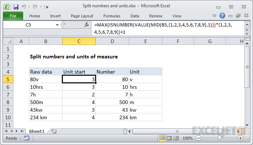Go to next sheet navigation arrow
253x145 pixels.
(x=17, y=131)
